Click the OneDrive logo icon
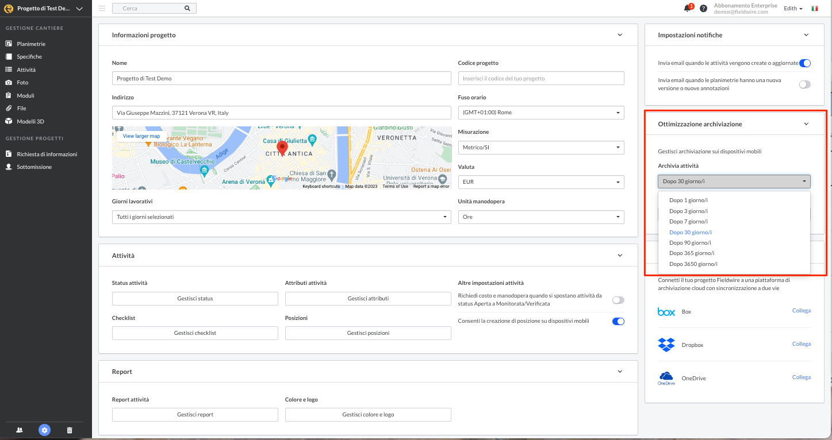Screen dimensions: 832x440 coord(666,378)
